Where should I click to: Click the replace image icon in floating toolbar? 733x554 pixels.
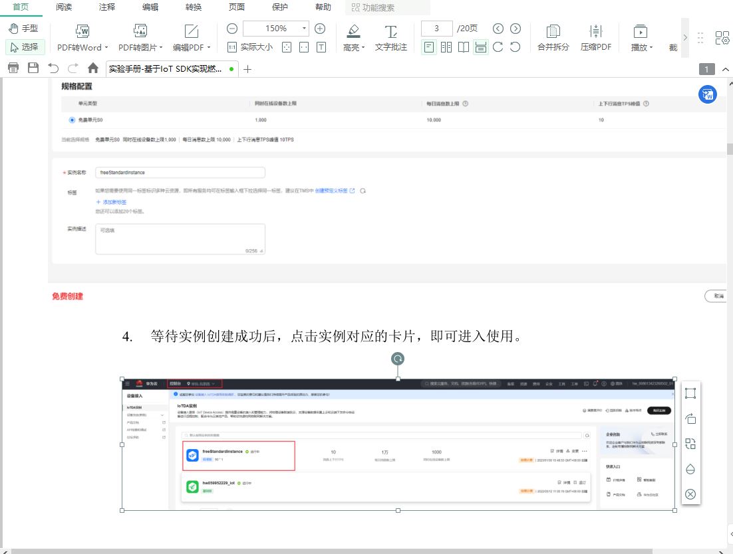tap(690, 444)
